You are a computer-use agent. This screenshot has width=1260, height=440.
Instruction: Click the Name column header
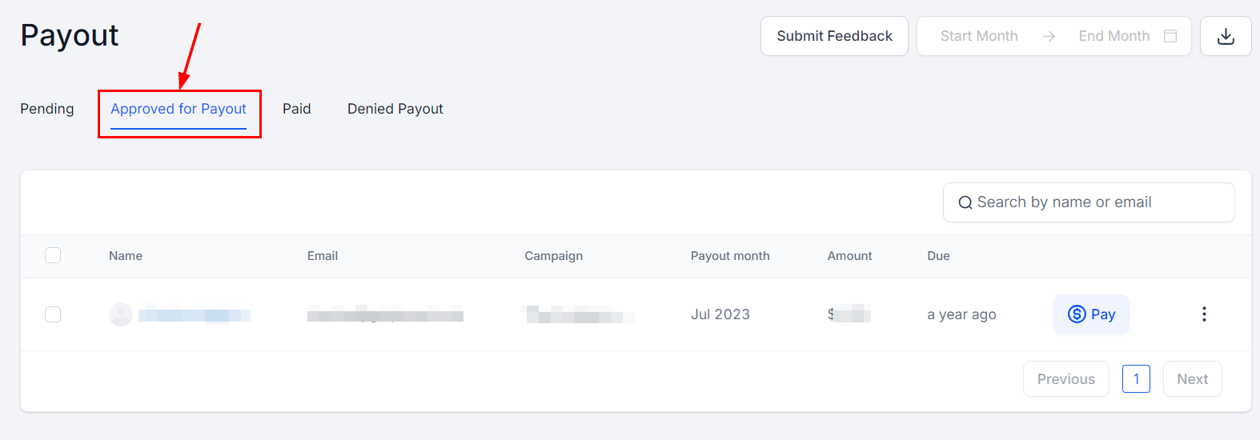point(126,256)
